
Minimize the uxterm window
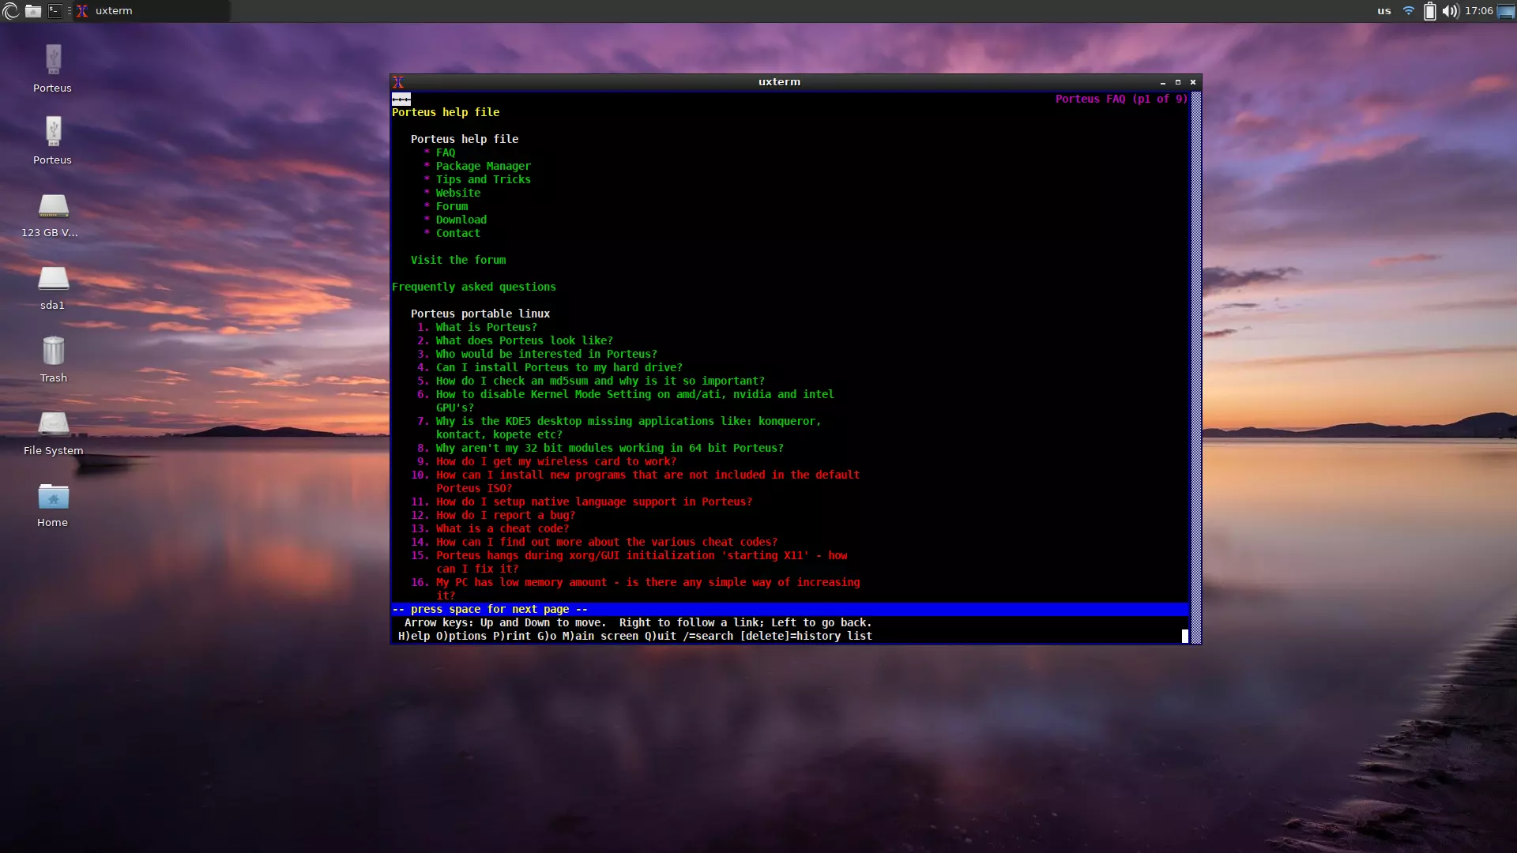tap(1163, 82)
